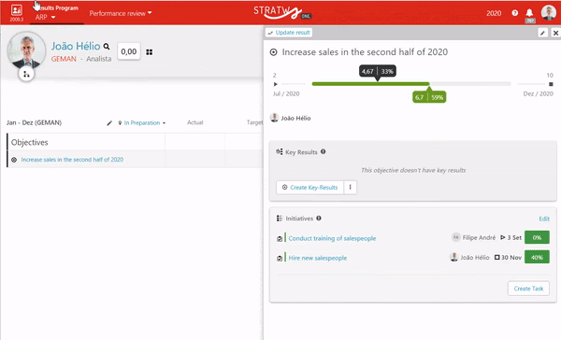Image resolution: width=561 pixels, height=340 pixels.
Task: Click the person card icon labeled 2009.3
Action: tap(17, 13)
